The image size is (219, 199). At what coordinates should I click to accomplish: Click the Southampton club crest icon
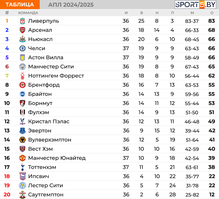coord(22,194)
